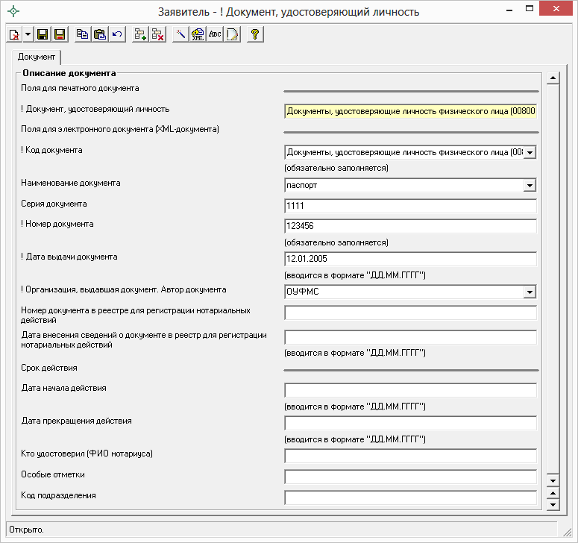Click the Поля для электронного документа (XML-документа) label
The width and height of the screenshot is (578, 543).
(120, 129)
